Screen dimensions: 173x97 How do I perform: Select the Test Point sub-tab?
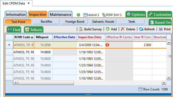(18, 22)
